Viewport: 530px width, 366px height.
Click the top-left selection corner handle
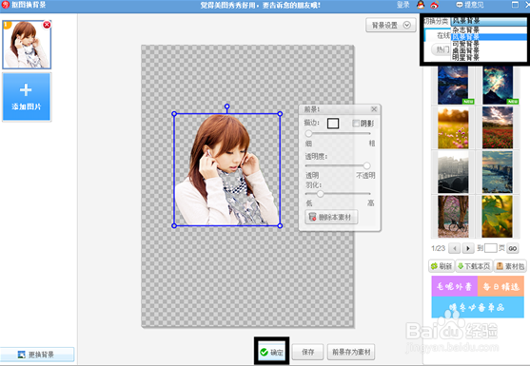click(174, 114)
